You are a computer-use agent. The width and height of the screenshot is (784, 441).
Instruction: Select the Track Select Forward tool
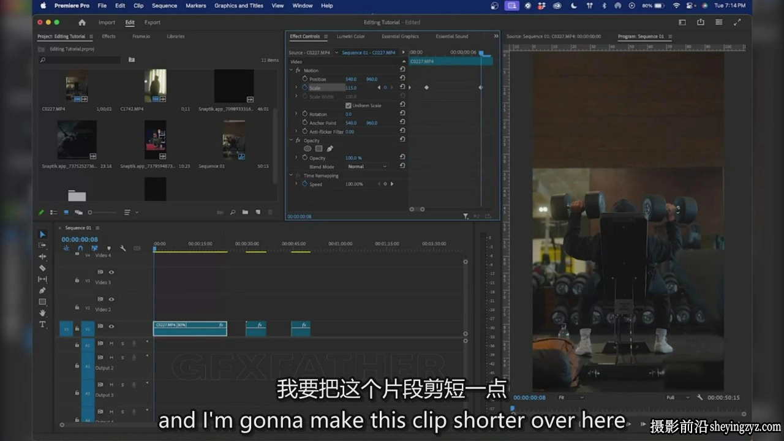coord(42,245)
